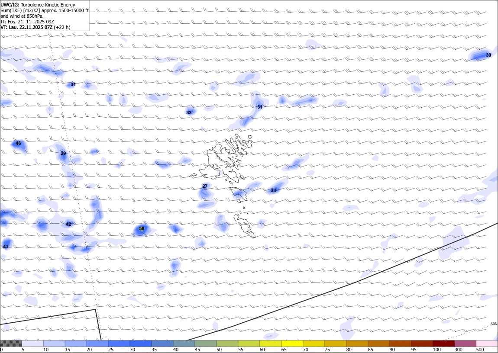498x353 pixels.
Task: Select the 45–50 grey-green legend swatch
Action: point(206,343)
